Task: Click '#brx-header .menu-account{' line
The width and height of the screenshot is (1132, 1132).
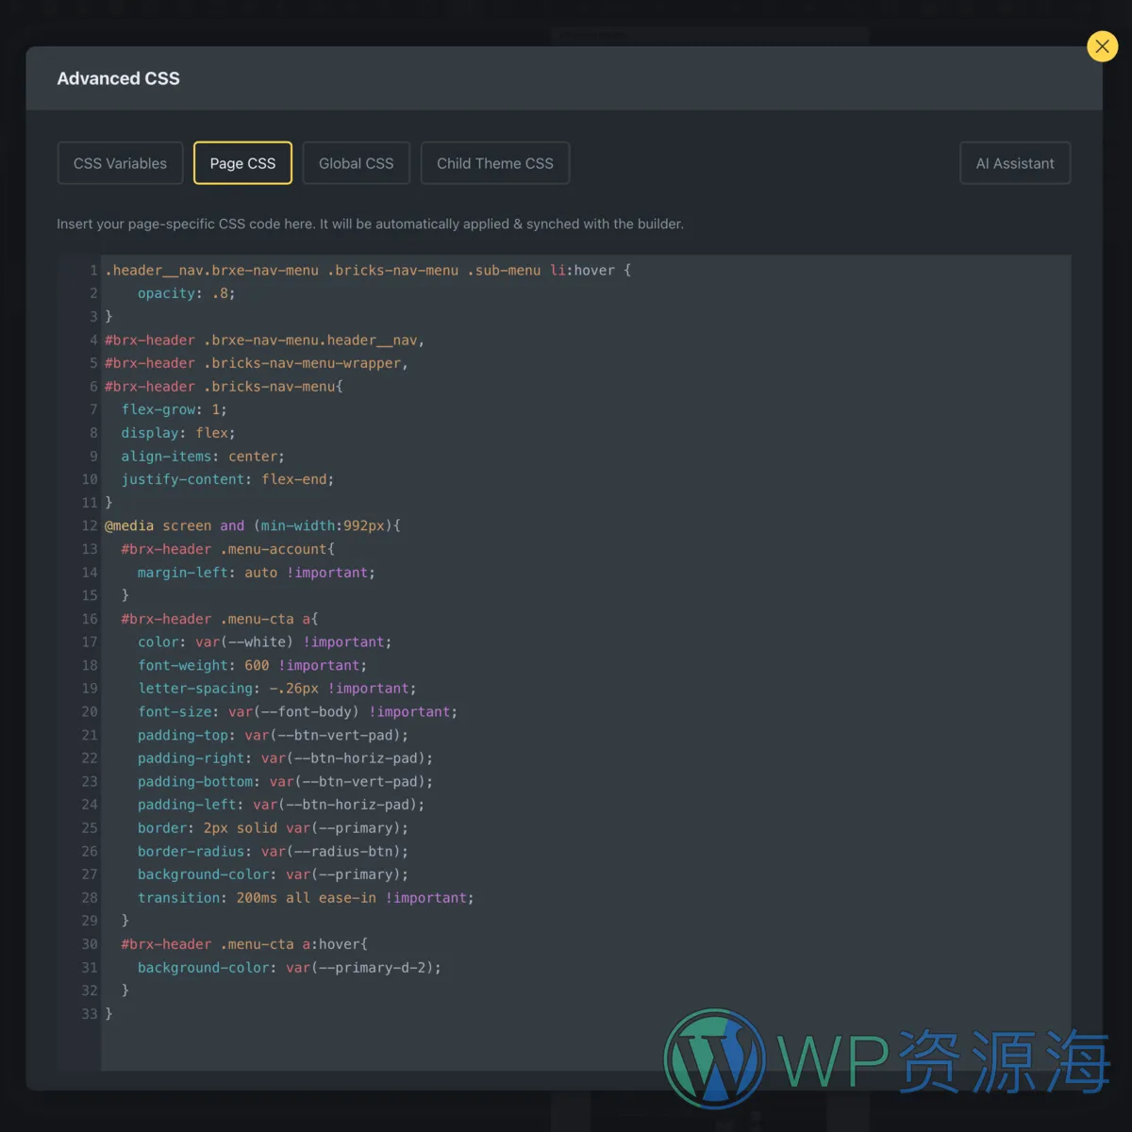Action: tap(227, 549)
